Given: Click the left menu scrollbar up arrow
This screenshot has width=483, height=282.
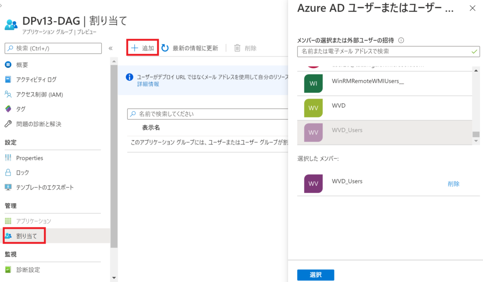Looking at the screenshot, I should 114,61.
